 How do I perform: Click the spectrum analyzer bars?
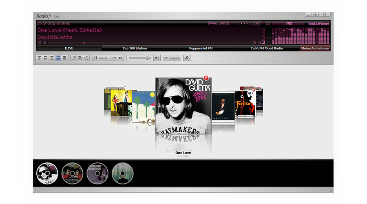tap(301, 36)
